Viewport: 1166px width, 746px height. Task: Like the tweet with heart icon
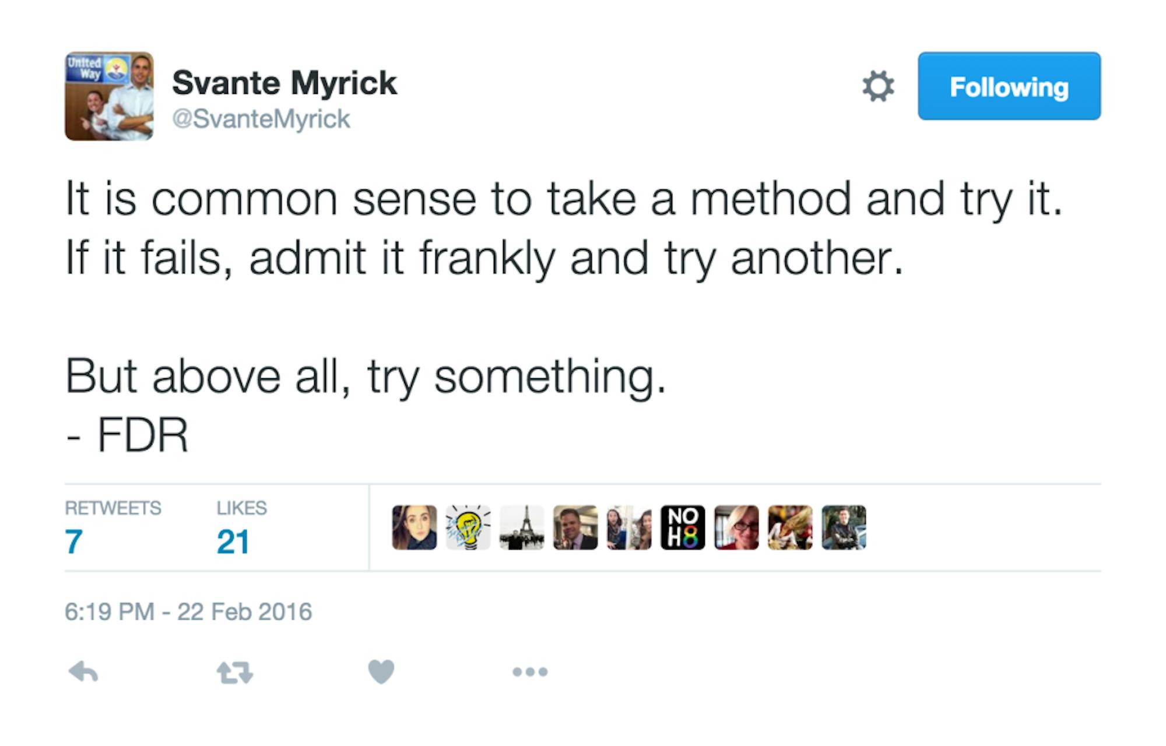(x=381, y=671)
